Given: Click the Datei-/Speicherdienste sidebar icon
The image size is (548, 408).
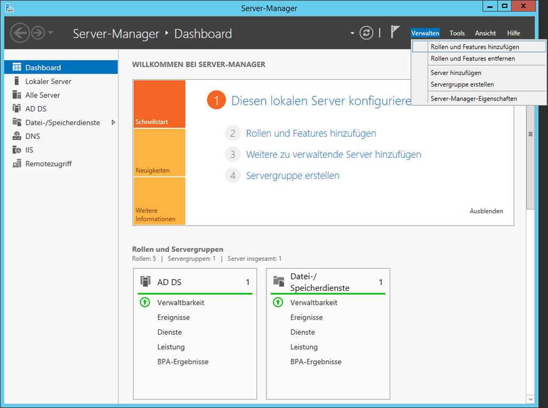Looking at the screenshot, I should (x=17, y=122).
